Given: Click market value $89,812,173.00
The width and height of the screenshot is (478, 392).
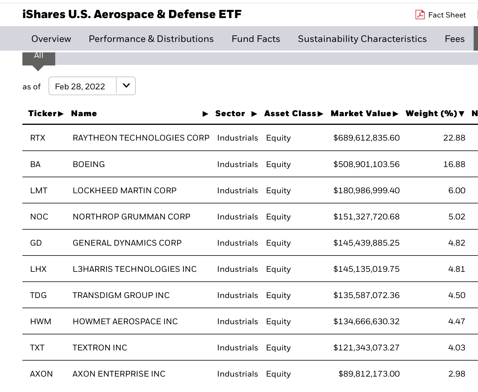Looking at the screenshot, I should [369, 374].
